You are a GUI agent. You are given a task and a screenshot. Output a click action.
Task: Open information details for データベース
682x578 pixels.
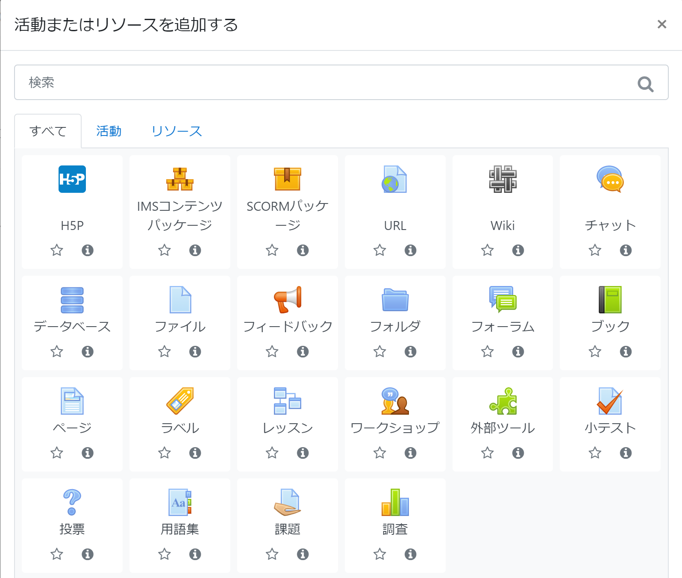coord(87,351)
